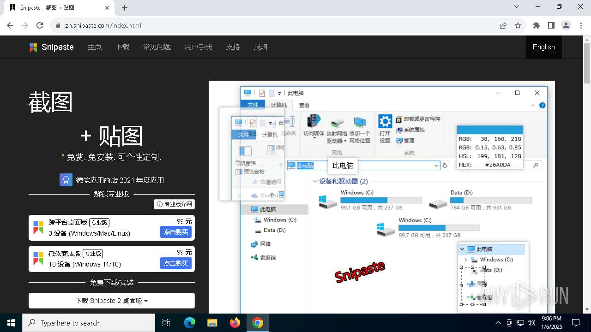The image size is (591, 332).
Task: Open File Explorer from the taskbar
Action: click(x=212, y=323)
